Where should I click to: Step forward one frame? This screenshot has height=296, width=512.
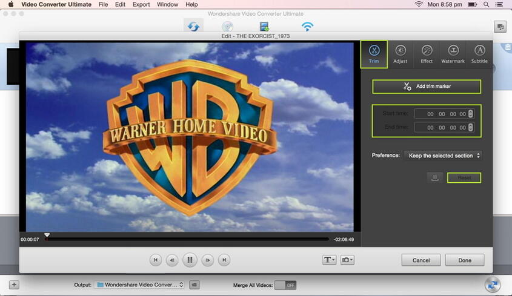pos(208,260)
